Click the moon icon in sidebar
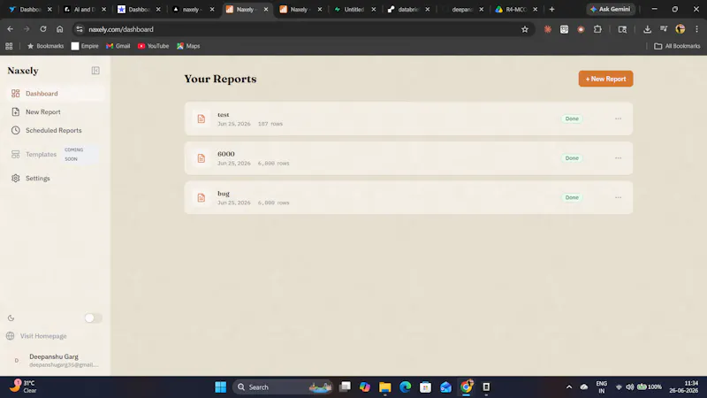Screen dimensions: 707x398 11,318
